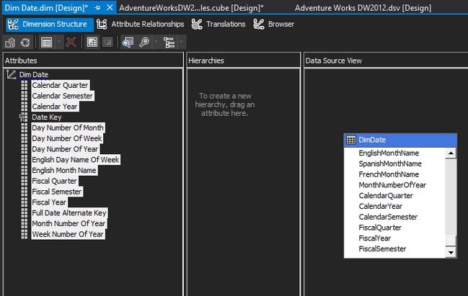Select the English Day Name Of Week attribute
Viewport: 468px width, 296px height.
[76, 160]
